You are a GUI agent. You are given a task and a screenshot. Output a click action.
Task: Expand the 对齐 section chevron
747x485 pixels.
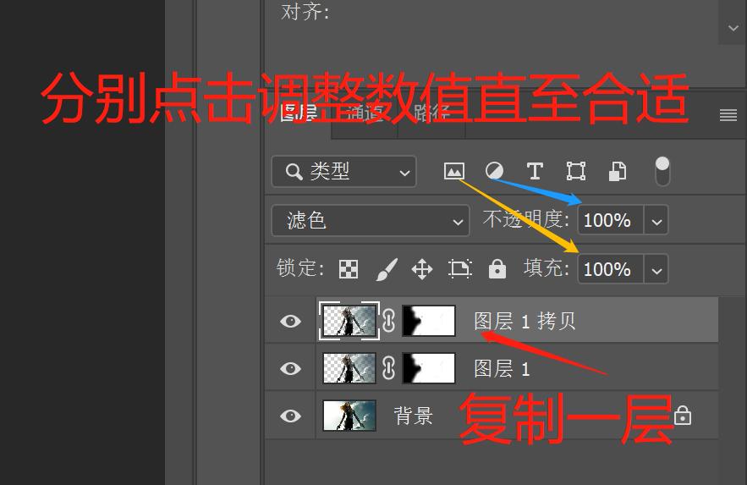click(733, 28)
